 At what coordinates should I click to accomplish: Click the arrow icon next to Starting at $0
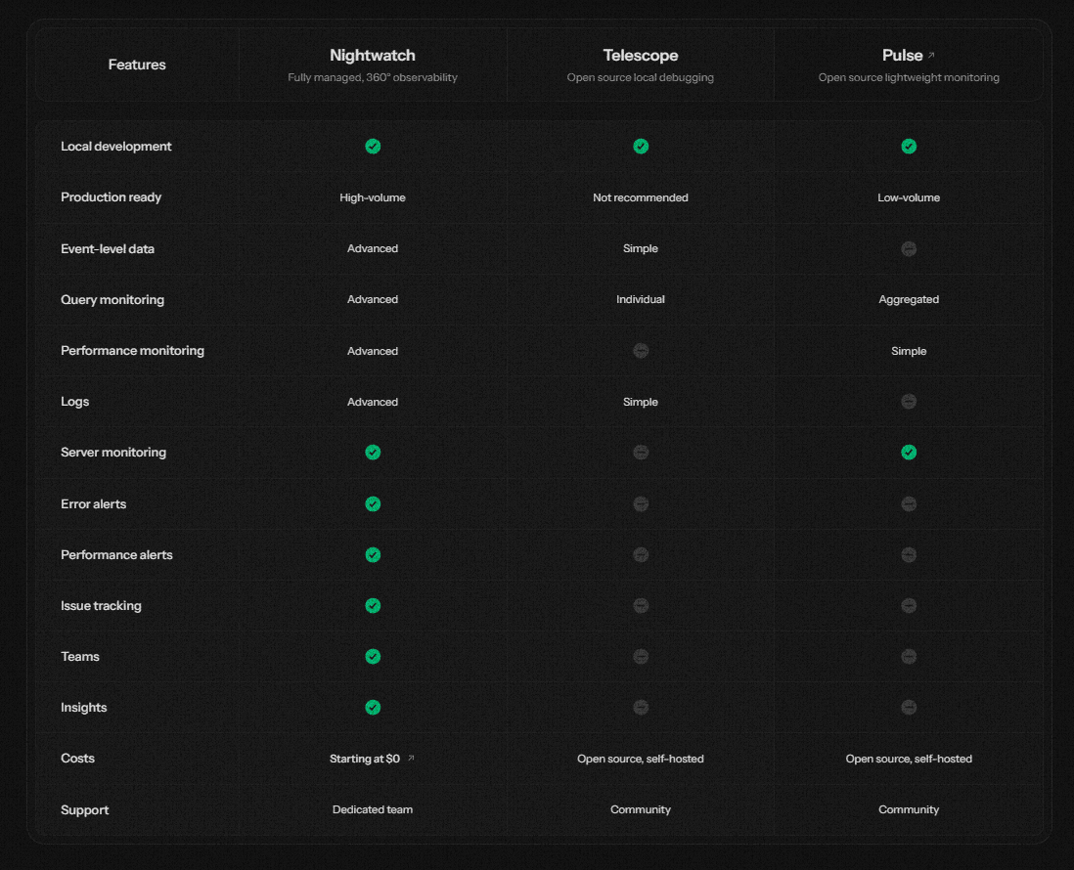[411, 759]
